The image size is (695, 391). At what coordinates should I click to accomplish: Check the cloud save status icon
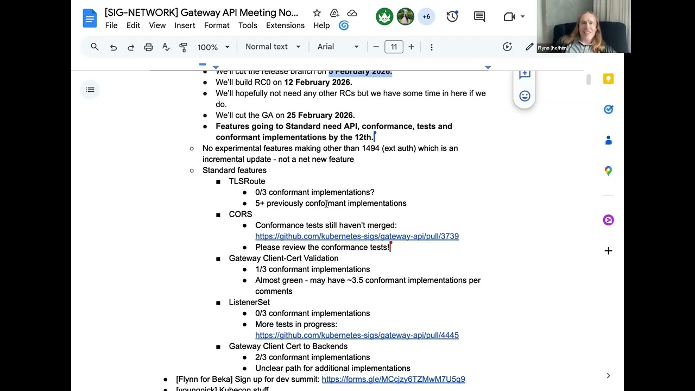tap(352, 13)
